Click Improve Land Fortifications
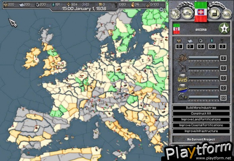The width and height of the screenshot is (234, 161). 201,119
